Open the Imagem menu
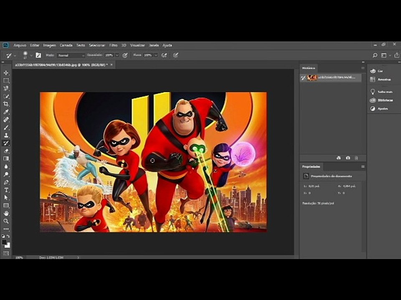The image size is (401, 300). point(49,45)
